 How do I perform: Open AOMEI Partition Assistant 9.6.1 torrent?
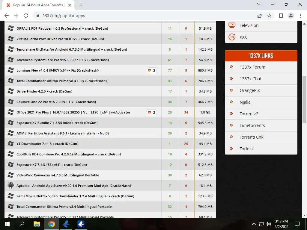63,133
